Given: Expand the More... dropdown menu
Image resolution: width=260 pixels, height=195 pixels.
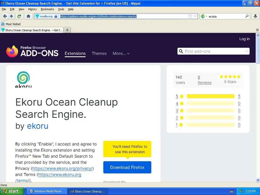Looking at the screenshot, I should 121,53.
